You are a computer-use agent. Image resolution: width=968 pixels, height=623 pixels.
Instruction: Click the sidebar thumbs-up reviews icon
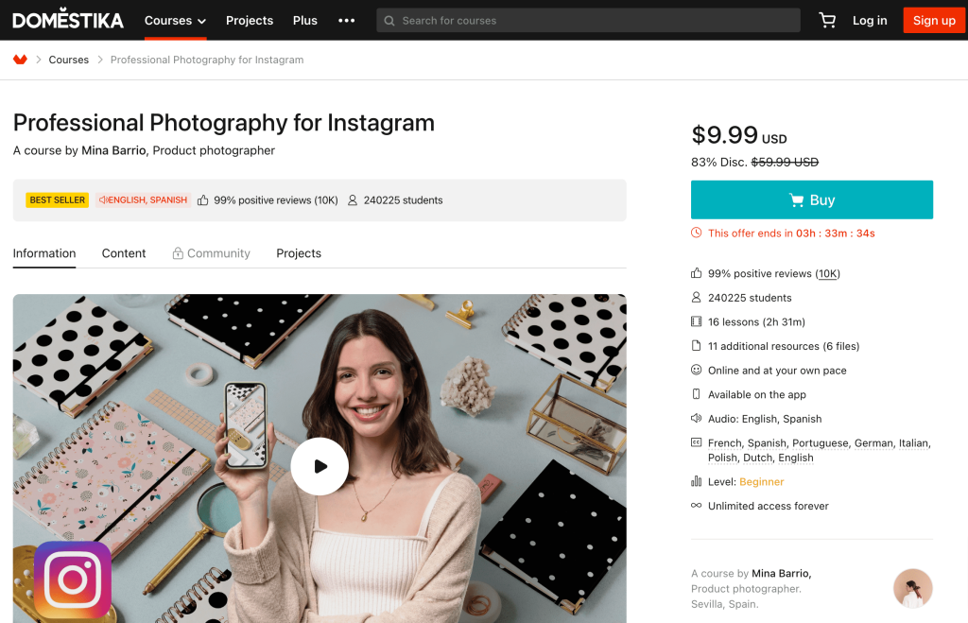(x=697, y=273)
